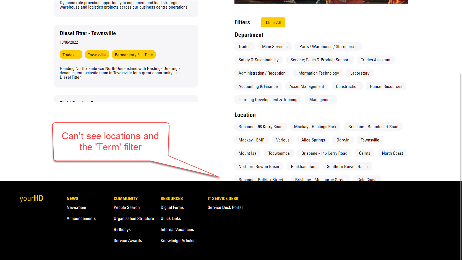Open the Quick Links footer link
This screenshot has height=260, width=462.
[x=171, y=219]
